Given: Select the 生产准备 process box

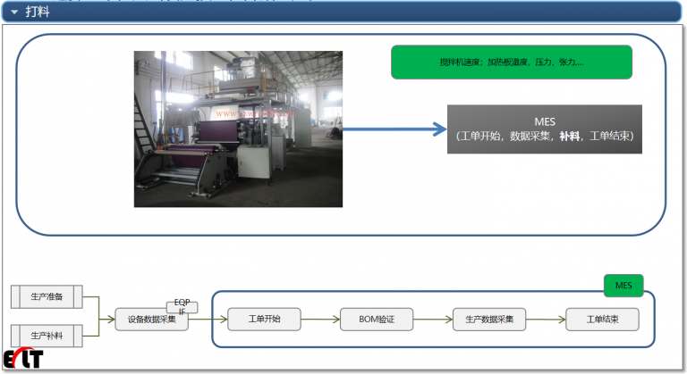Looking at the screenshot, I should (x=47, y=295).
